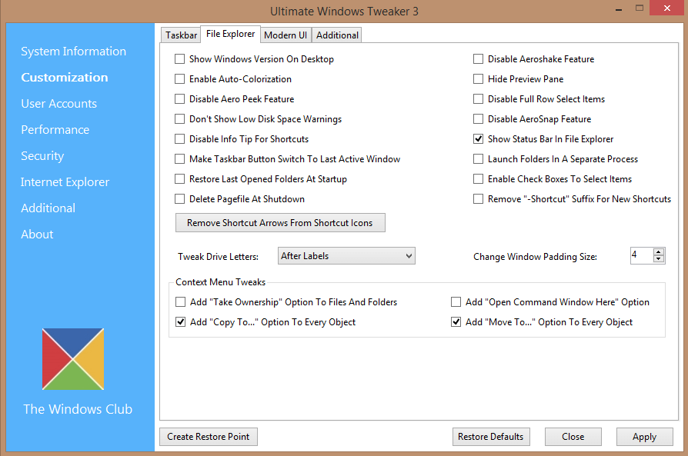The image size is (688, 456).
Task: Uncheck Add "Move To..." Option To Every Object
Action: click(456, 322)
